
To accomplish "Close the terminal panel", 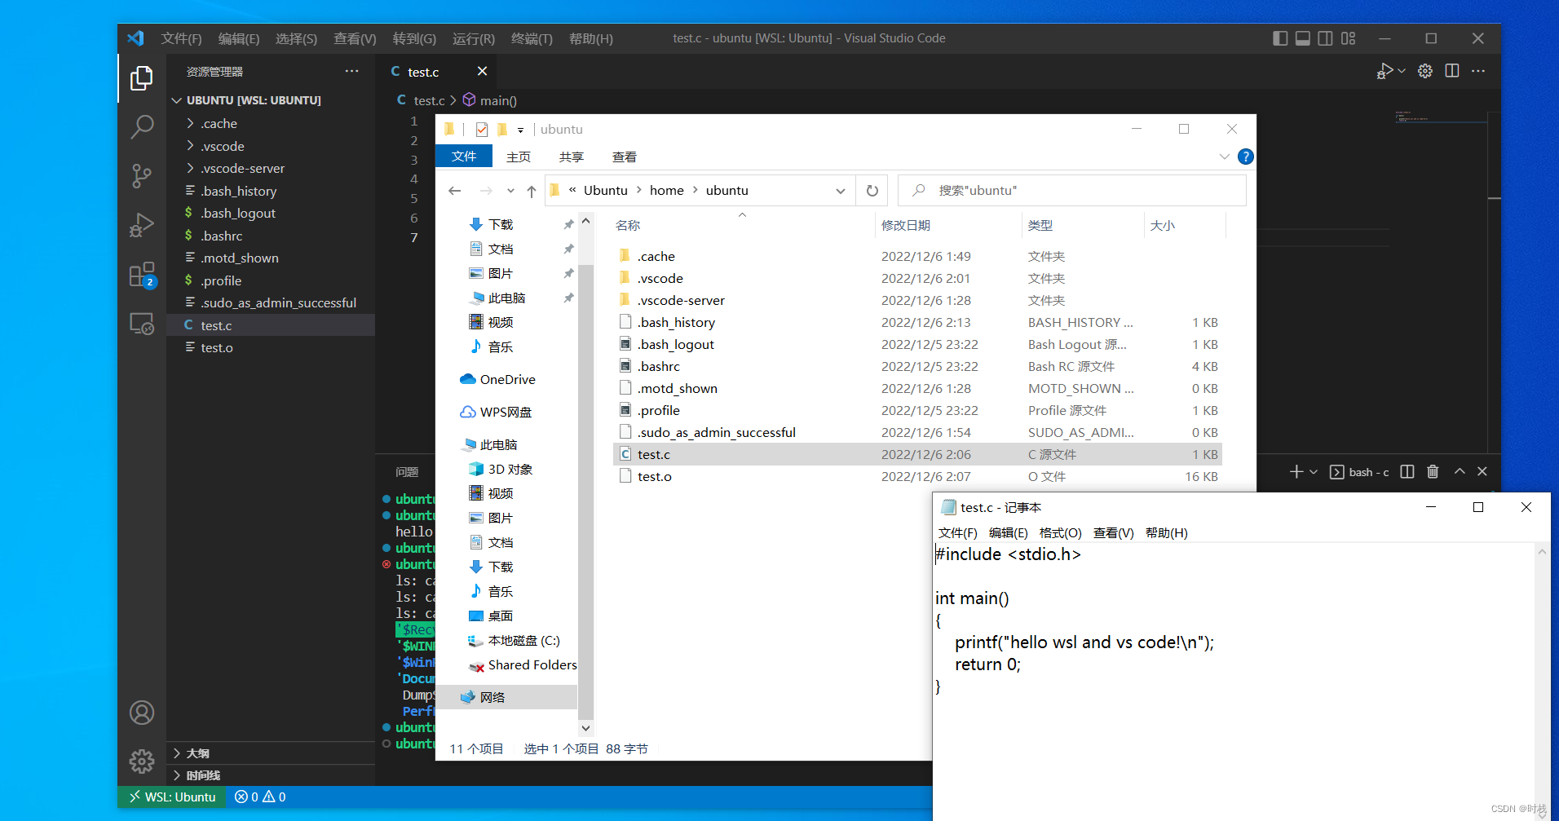I will (x=1482, y=471).
